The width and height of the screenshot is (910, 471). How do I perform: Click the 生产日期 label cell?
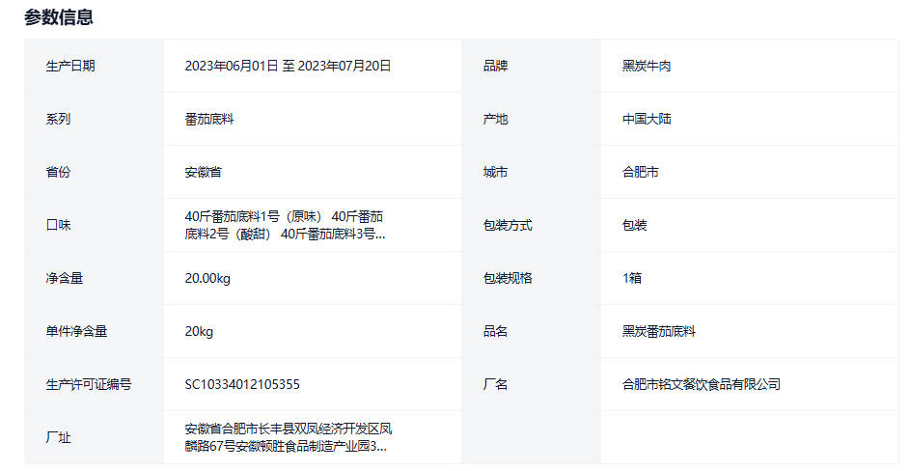click(x=70, y=66)
